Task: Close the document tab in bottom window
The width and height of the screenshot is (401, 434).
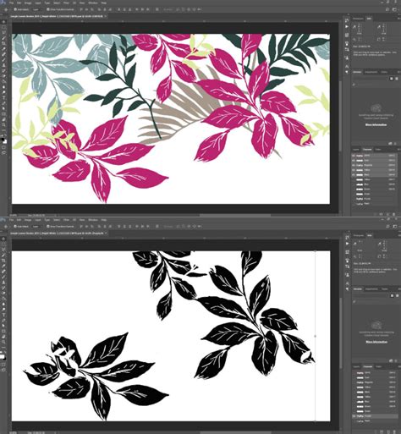Action: (106, 233)
